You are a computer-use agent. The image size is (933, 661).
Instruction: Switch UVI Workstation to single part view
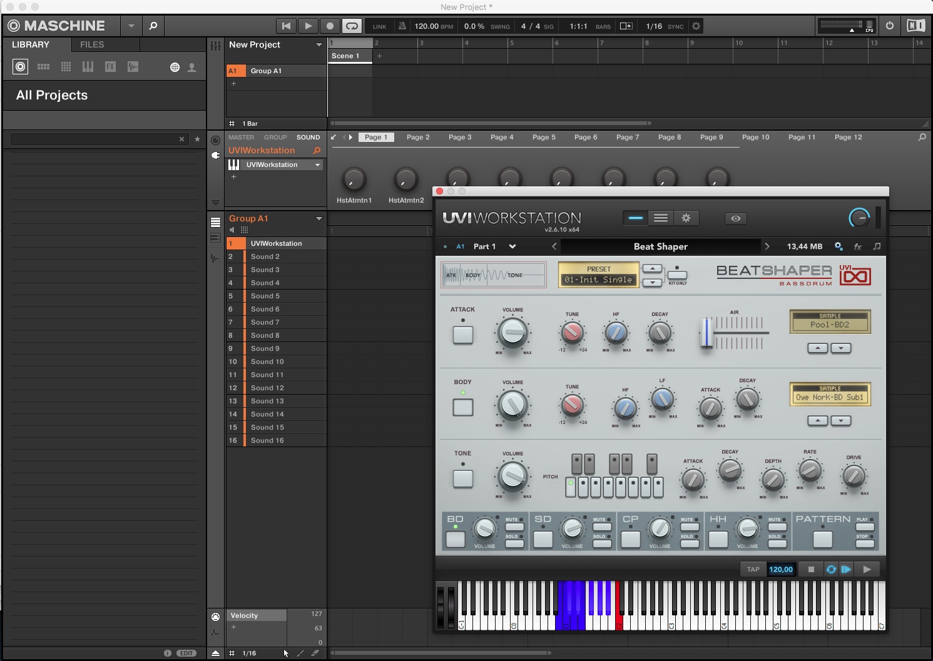coord(636,218)
